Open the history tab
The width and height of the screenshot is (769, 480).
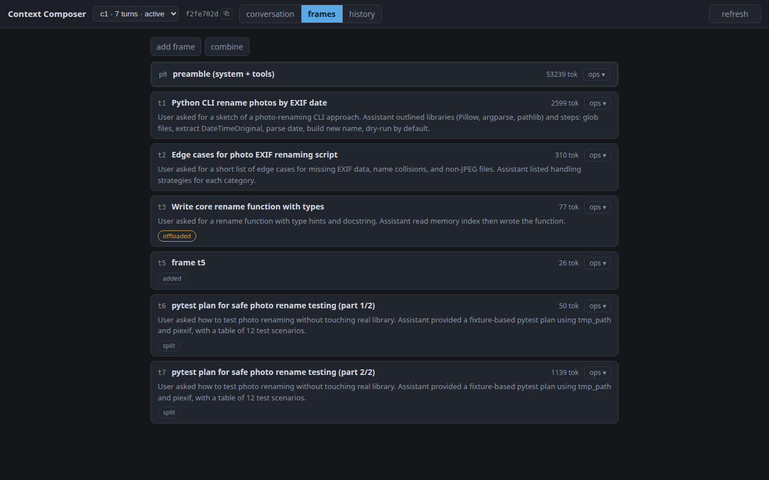(x=362, y=14)
